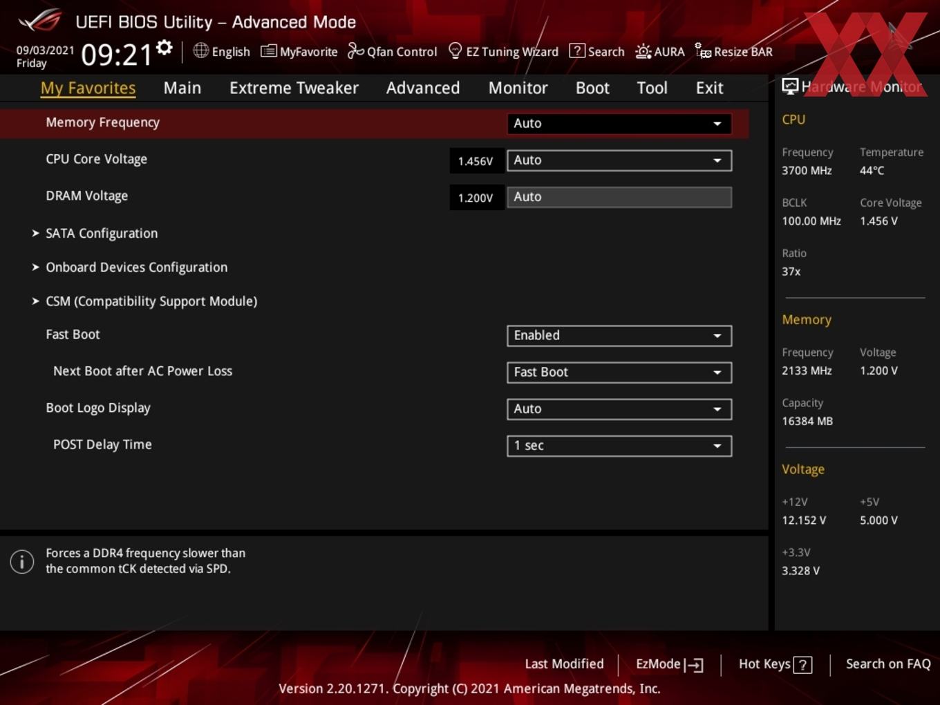Click +3.3V reading 3.328 V
This screenshot has width=940, height=705.
(800, 571)
